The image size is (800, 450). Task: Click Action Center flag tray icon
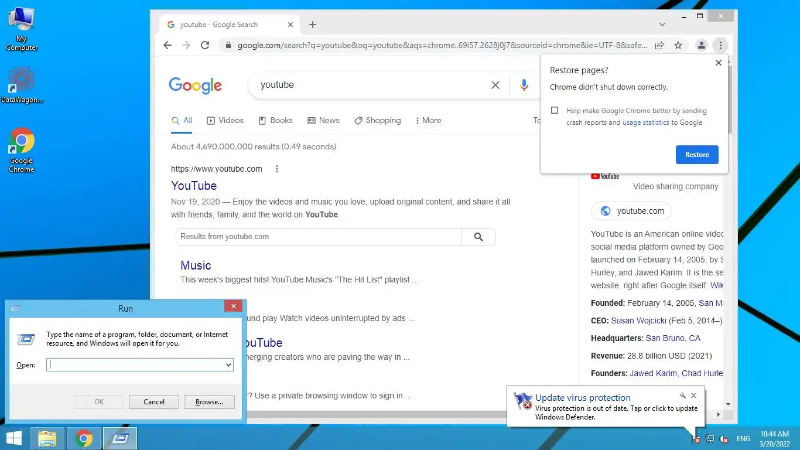[695, 438]
